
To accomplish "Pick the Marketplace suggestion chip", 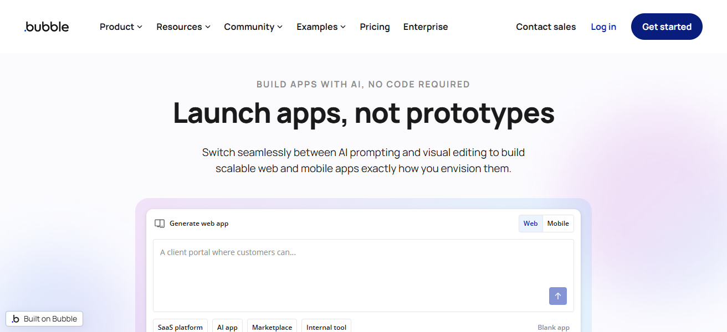I will click(x=272, y=327).
